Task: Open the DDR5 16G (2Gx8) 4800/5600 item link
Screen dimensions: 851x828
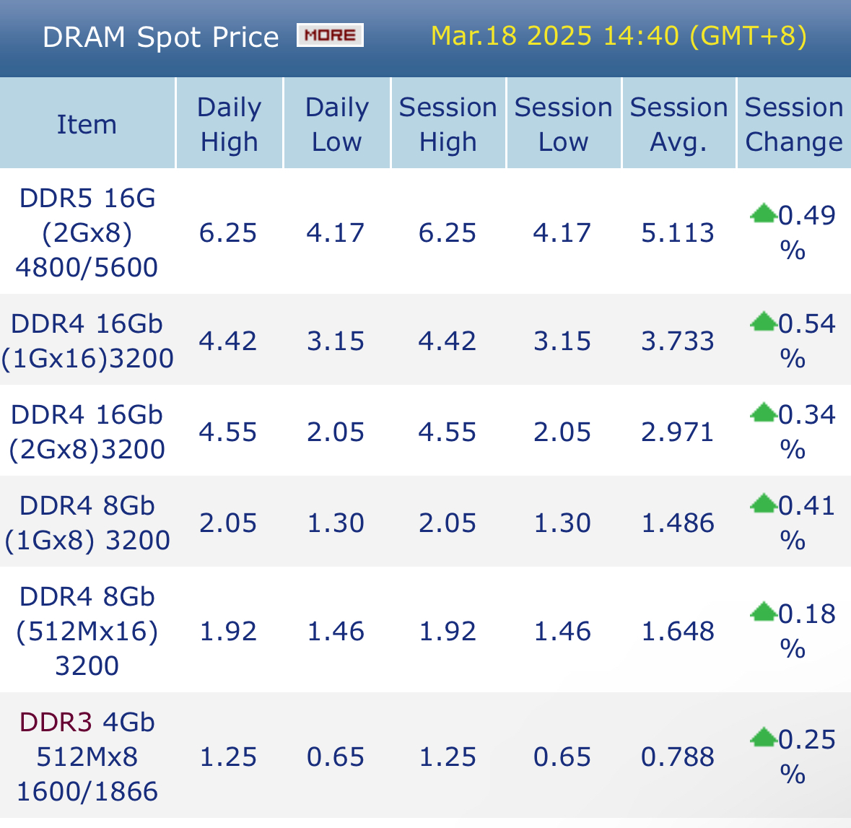Action: point(87,232)
